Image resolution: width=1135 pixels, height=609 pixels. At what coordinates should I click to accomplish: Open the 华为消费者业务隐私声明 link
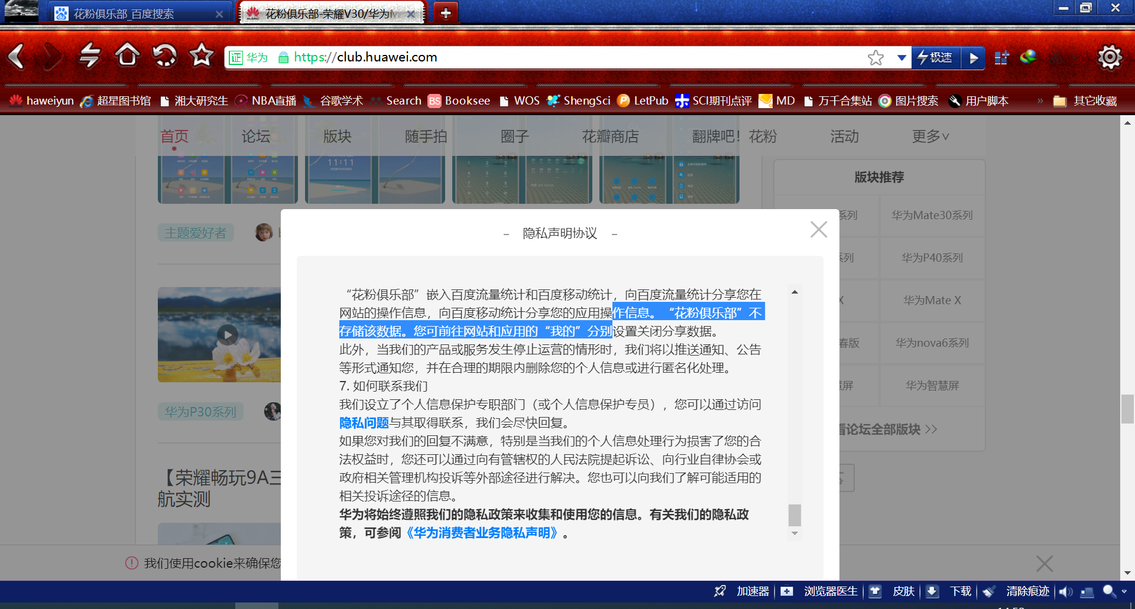click(x=482, y=533)
